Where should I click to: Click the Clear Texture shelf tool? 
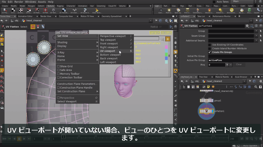[97, 11]
